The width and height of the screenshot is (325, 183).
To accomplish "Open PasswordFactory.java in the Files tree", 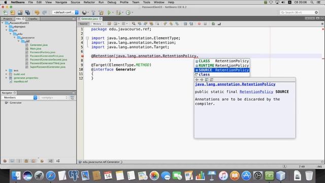I will tap(43, 52).
